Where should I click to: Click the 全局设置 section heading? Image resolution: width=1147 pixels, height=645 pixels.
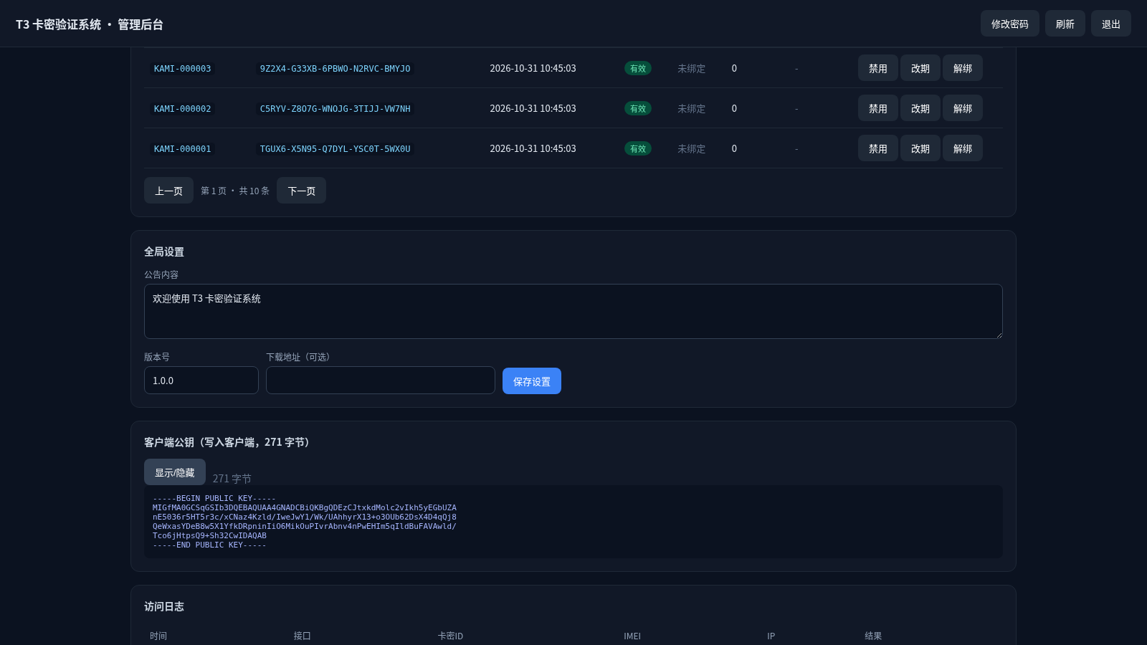(x=164, y=252)
